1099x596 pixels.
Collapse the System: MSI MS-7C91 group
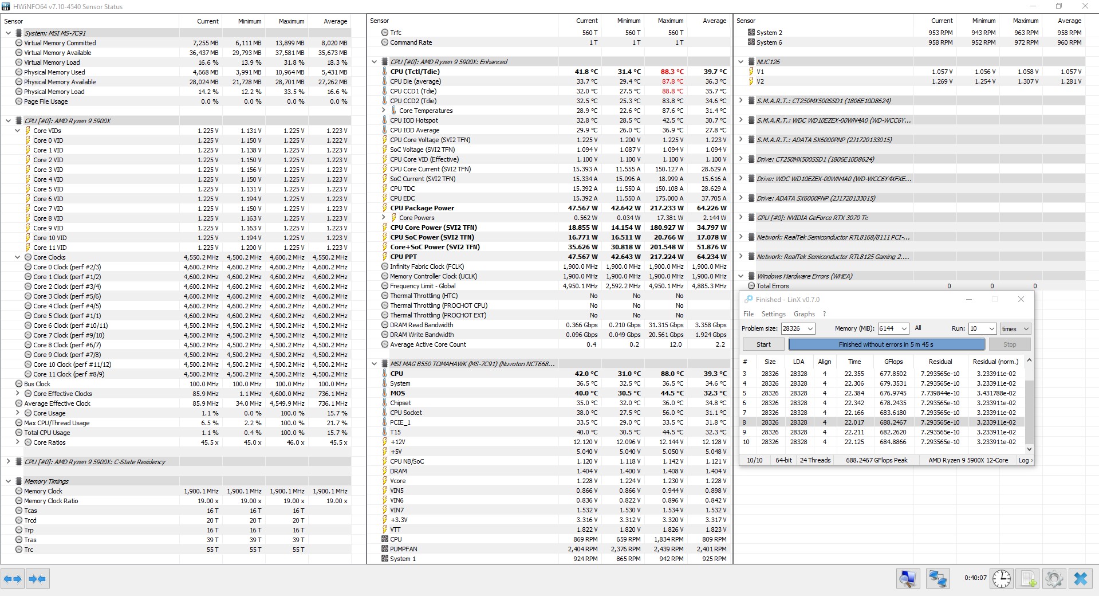[8, 33]
